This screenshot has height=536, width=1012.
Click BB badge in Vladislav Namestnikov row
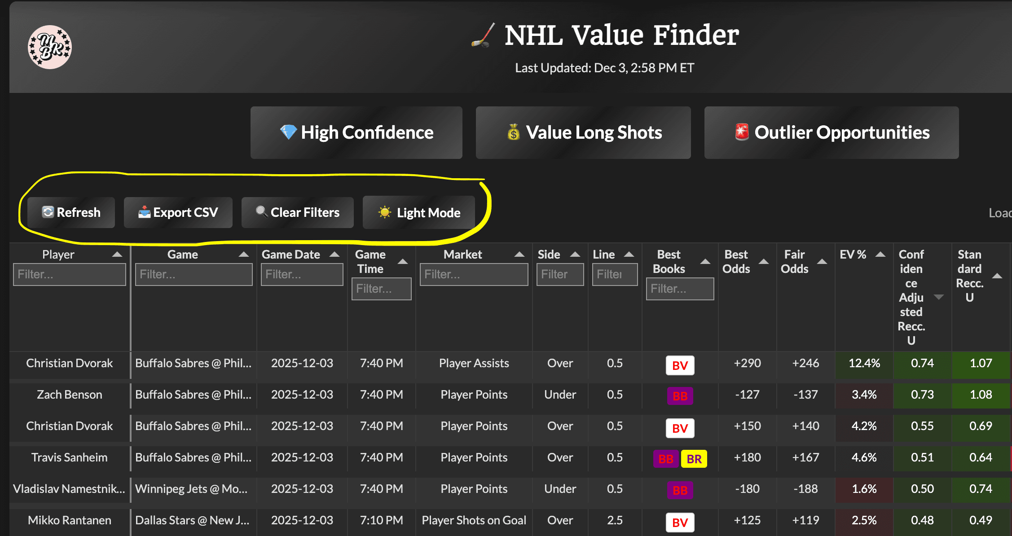tap(680, 490)
